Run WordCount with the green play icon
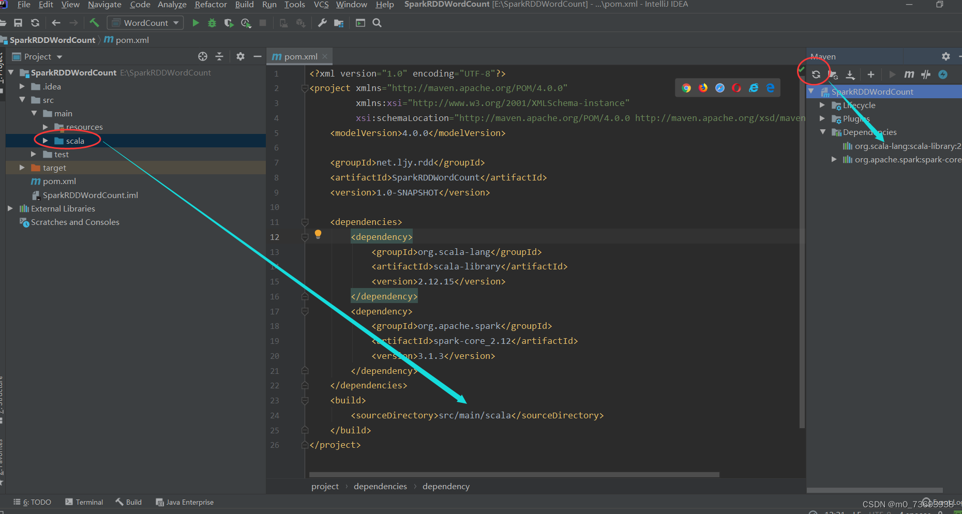 [196, 23]
